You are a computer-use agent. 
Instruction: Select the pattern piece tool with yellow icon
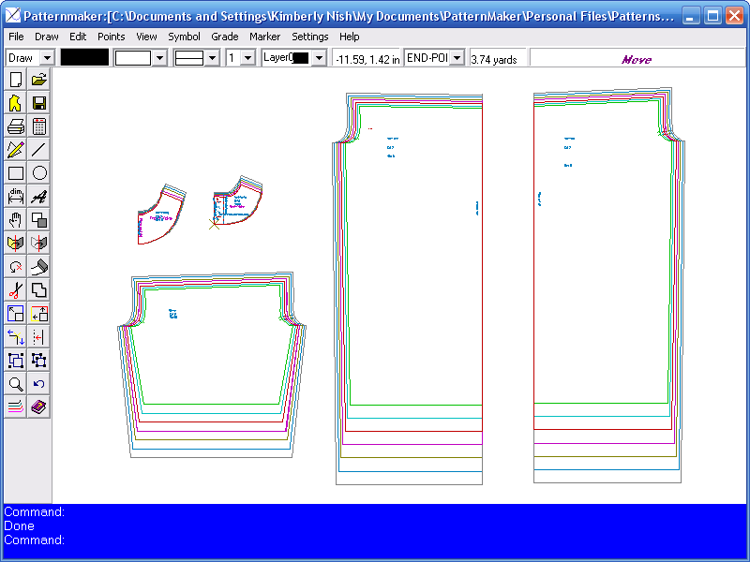point(15,102)
